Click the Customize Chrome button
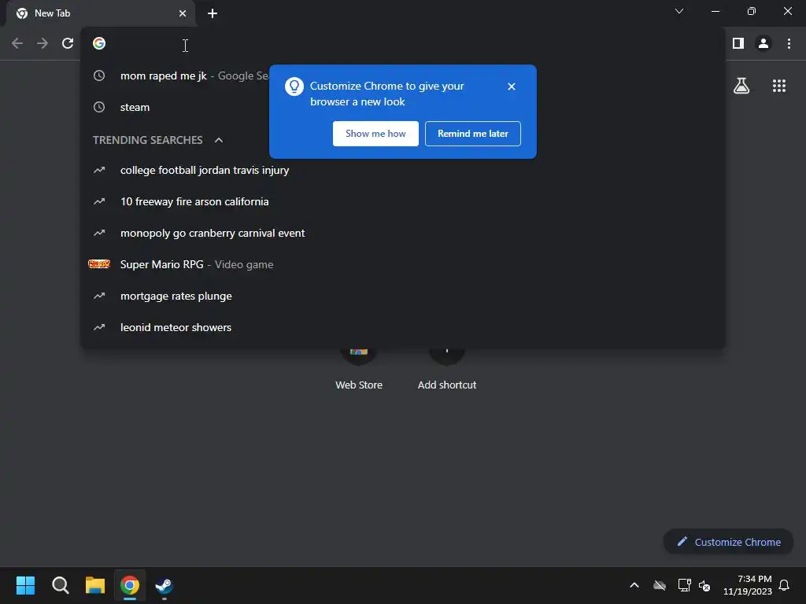Screen dimensions: 806x604 point(728,542)
